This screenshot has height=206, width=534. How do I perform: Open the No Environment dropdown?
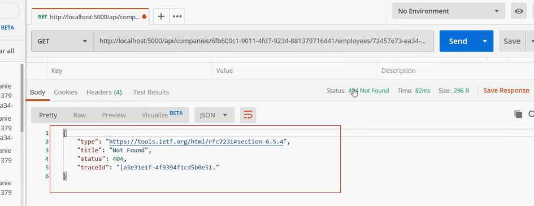(449, 11)
